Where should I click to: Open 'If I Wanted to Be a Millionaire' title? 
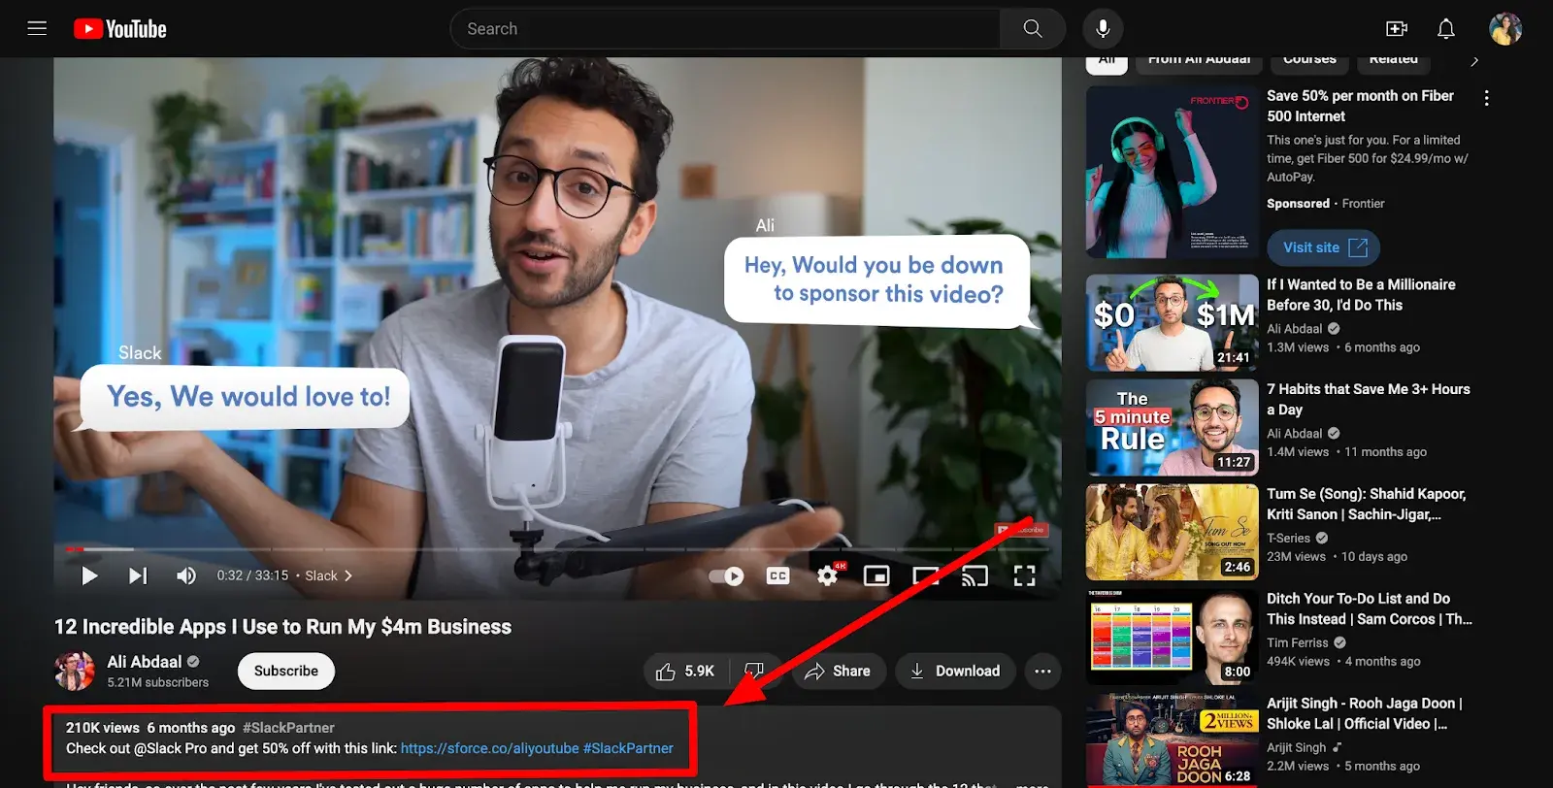[x=1361, y=294]
